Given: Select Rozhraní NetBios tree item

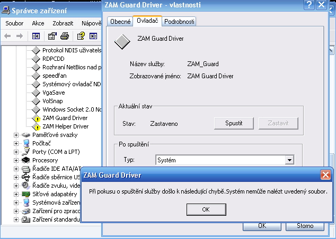Looking at the screenshot, I should [x=72, y=67].
